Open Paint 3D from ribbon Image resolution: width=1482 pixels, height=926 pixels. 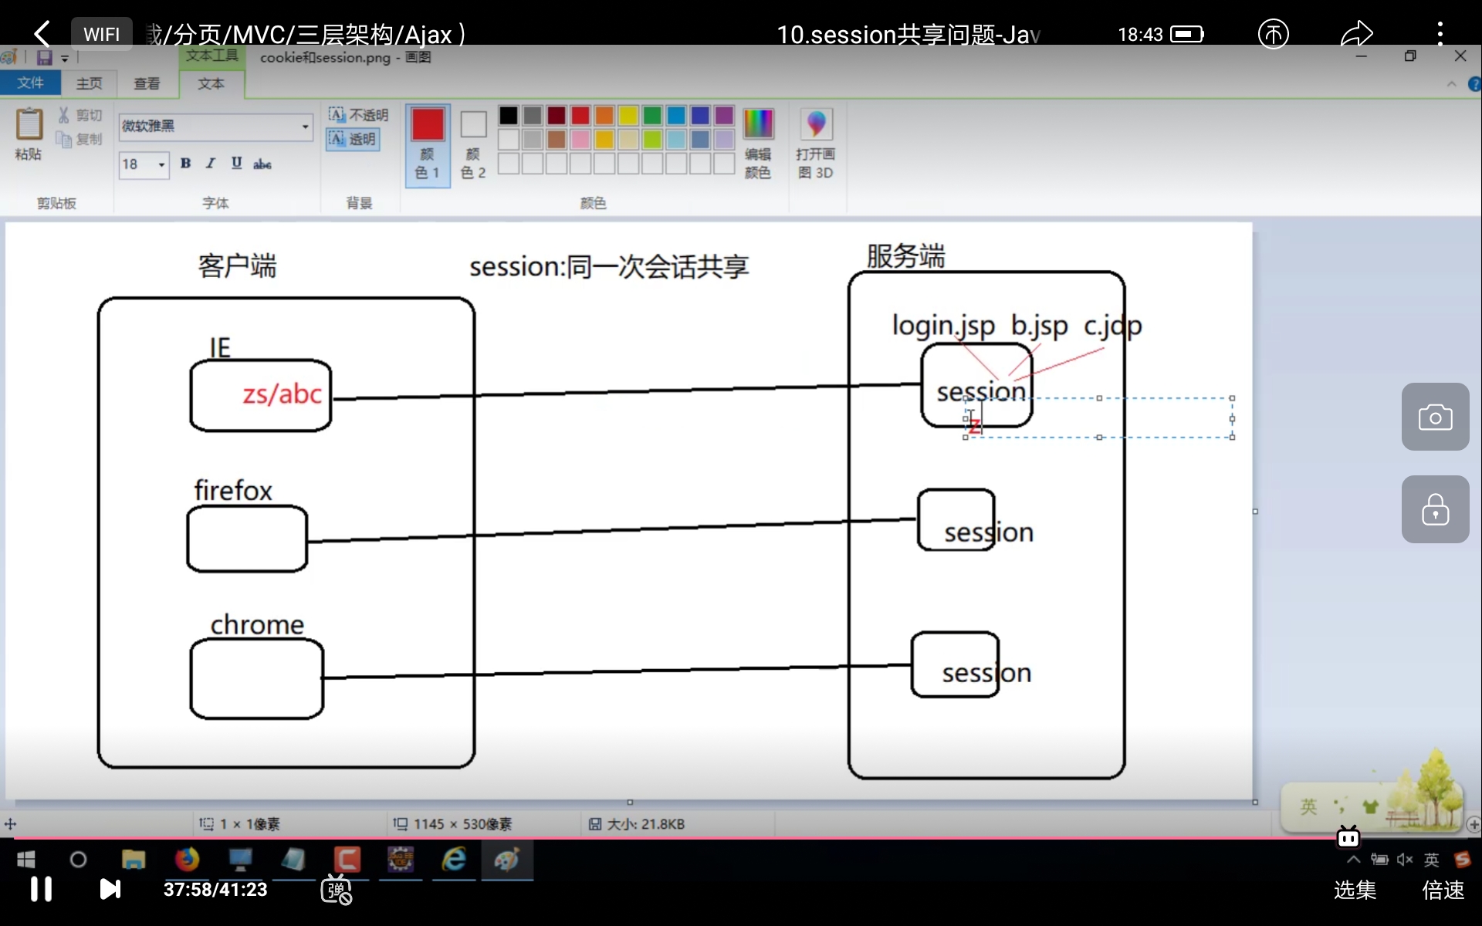[815, 124]
